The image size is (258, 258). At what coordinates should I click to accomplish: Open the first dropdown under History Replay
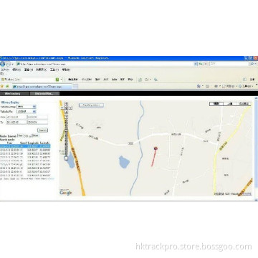click(x=27, y=107)
